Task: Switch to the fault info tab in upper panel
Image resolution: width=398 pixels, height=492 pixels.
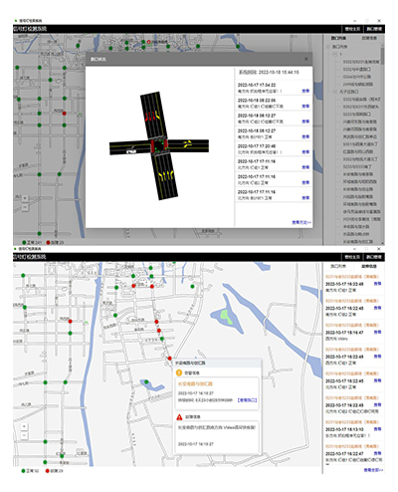Action: coord(369,39)
